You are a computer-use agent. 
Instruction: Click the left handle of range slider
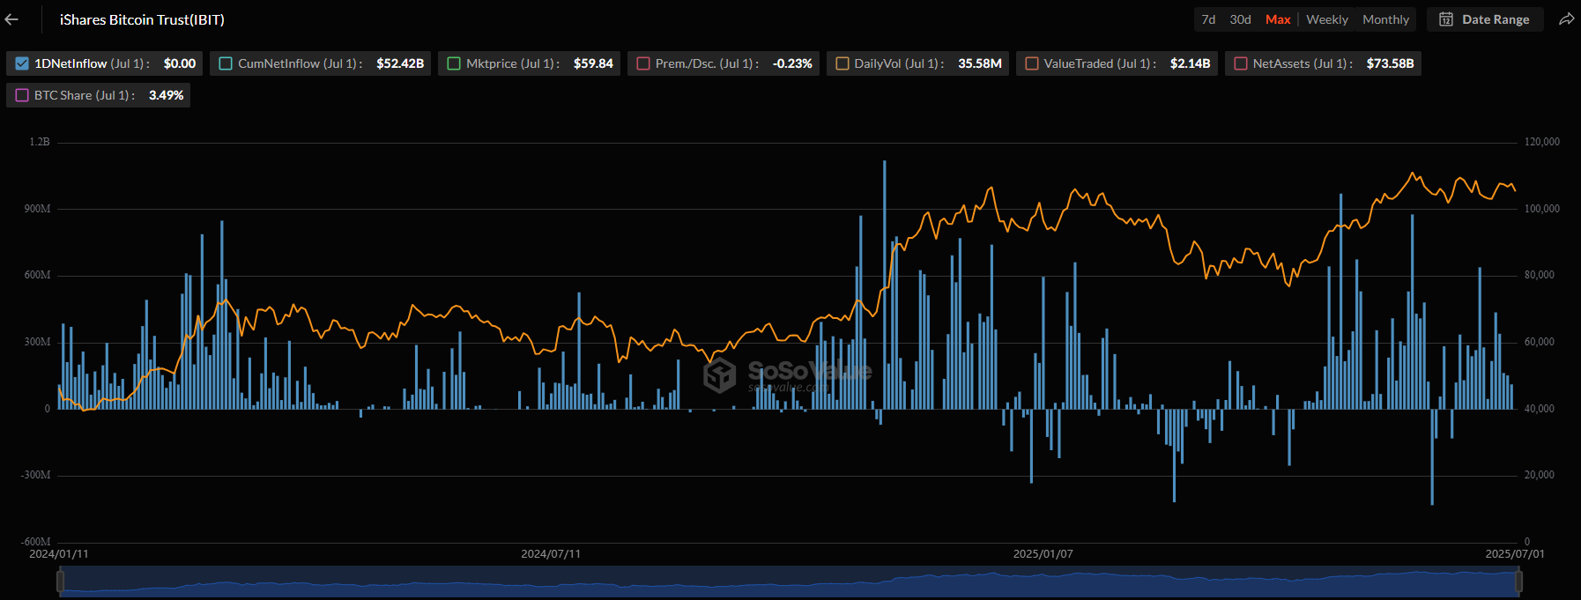tap(61, 581)
